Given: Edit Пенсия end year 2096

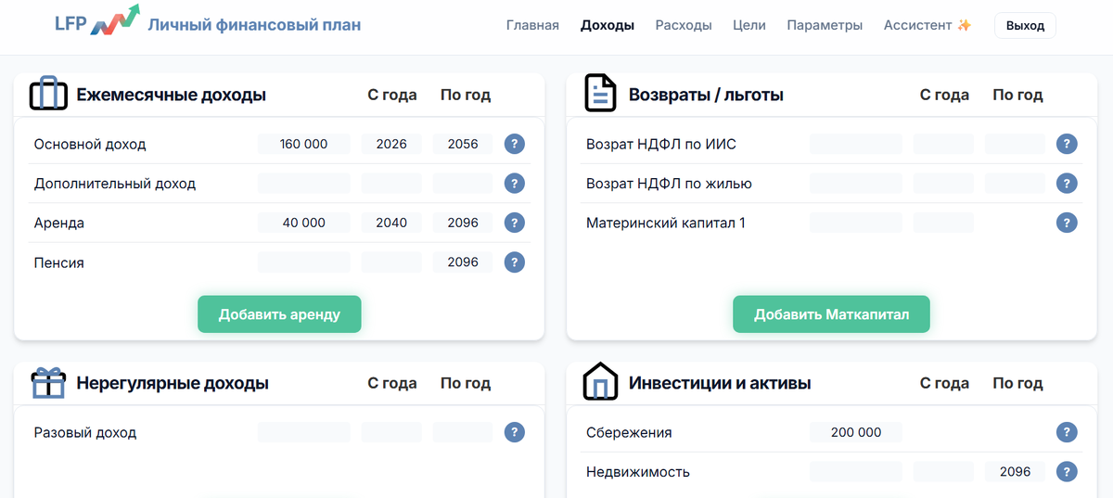Looking at the screenshot, I should [463, 262].
